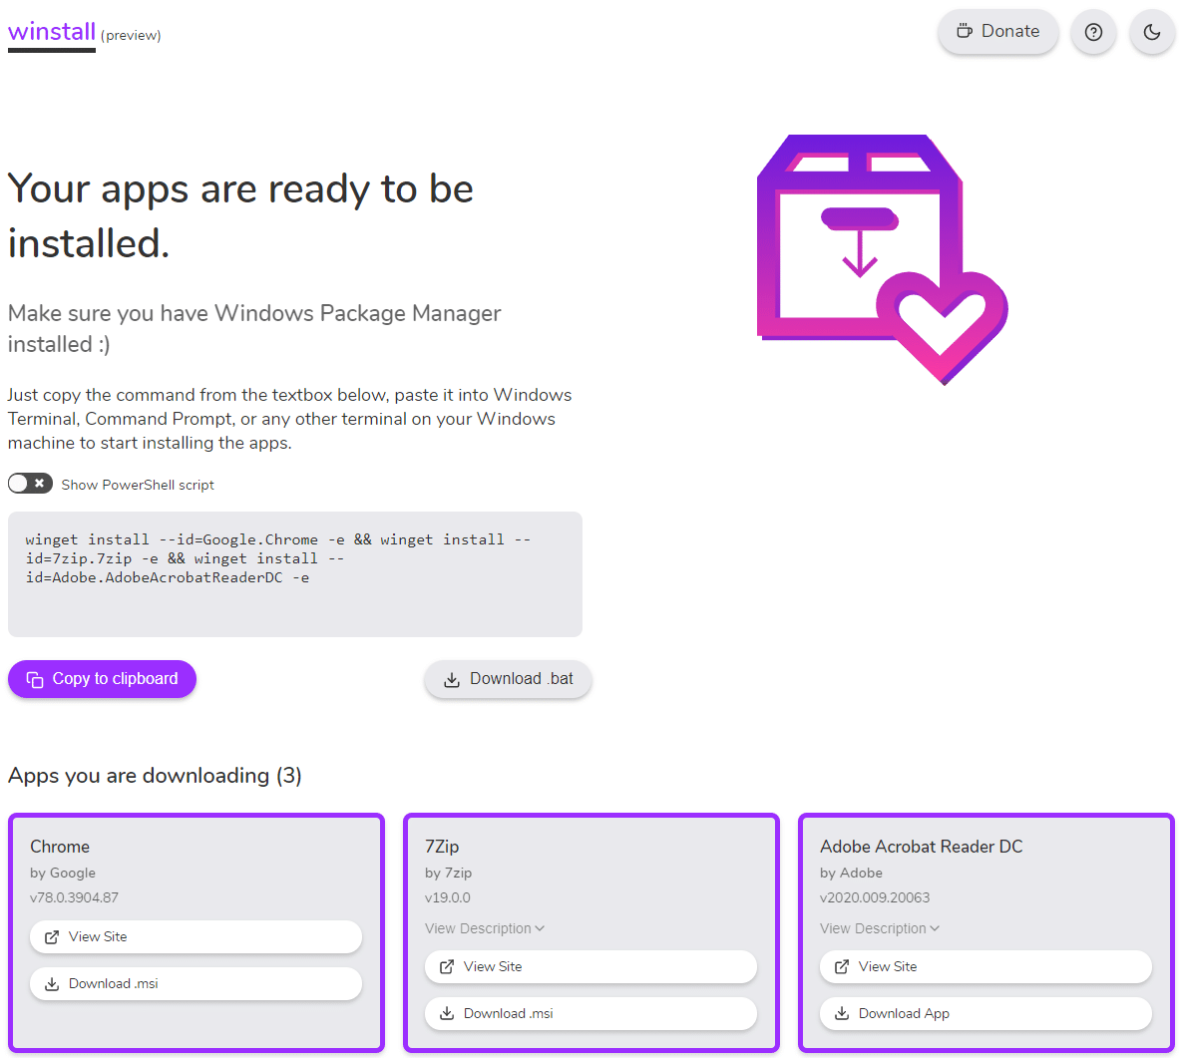Screen dimensions: 1179x1058
Task: Click Adobe version v2020.009.20063 text
Action: [875, 897]
